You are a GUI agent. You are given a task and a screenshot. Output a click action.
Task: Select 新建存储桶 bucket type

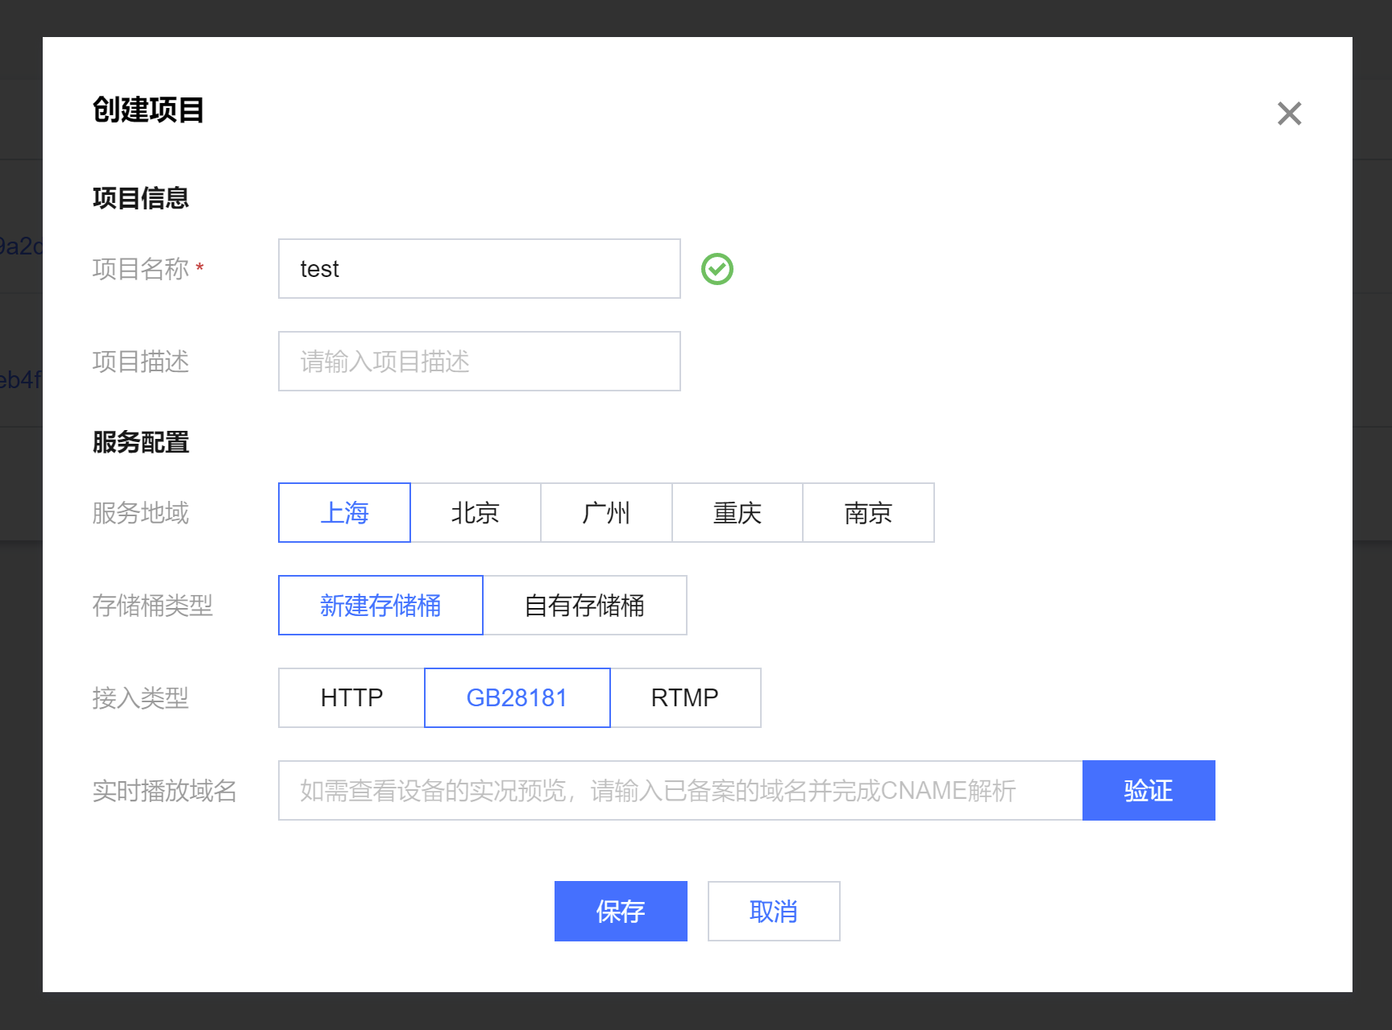[380, 606]
